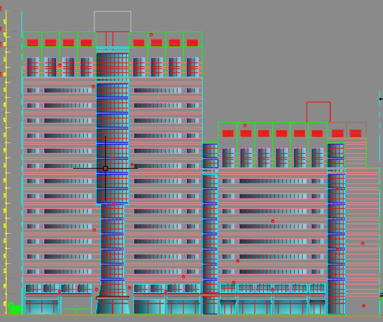The image size is (383, 322).
Task: Click the green dimension line under left entrance
Action: 76,310
